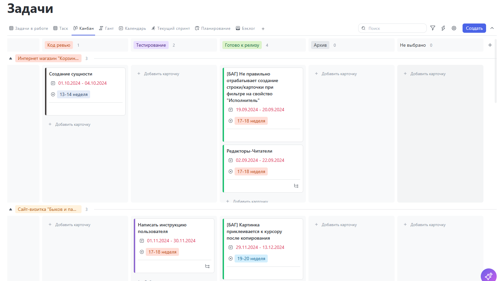499x281 pixels.
Task: Click plus icon to add new column
Action: (490, 45)
